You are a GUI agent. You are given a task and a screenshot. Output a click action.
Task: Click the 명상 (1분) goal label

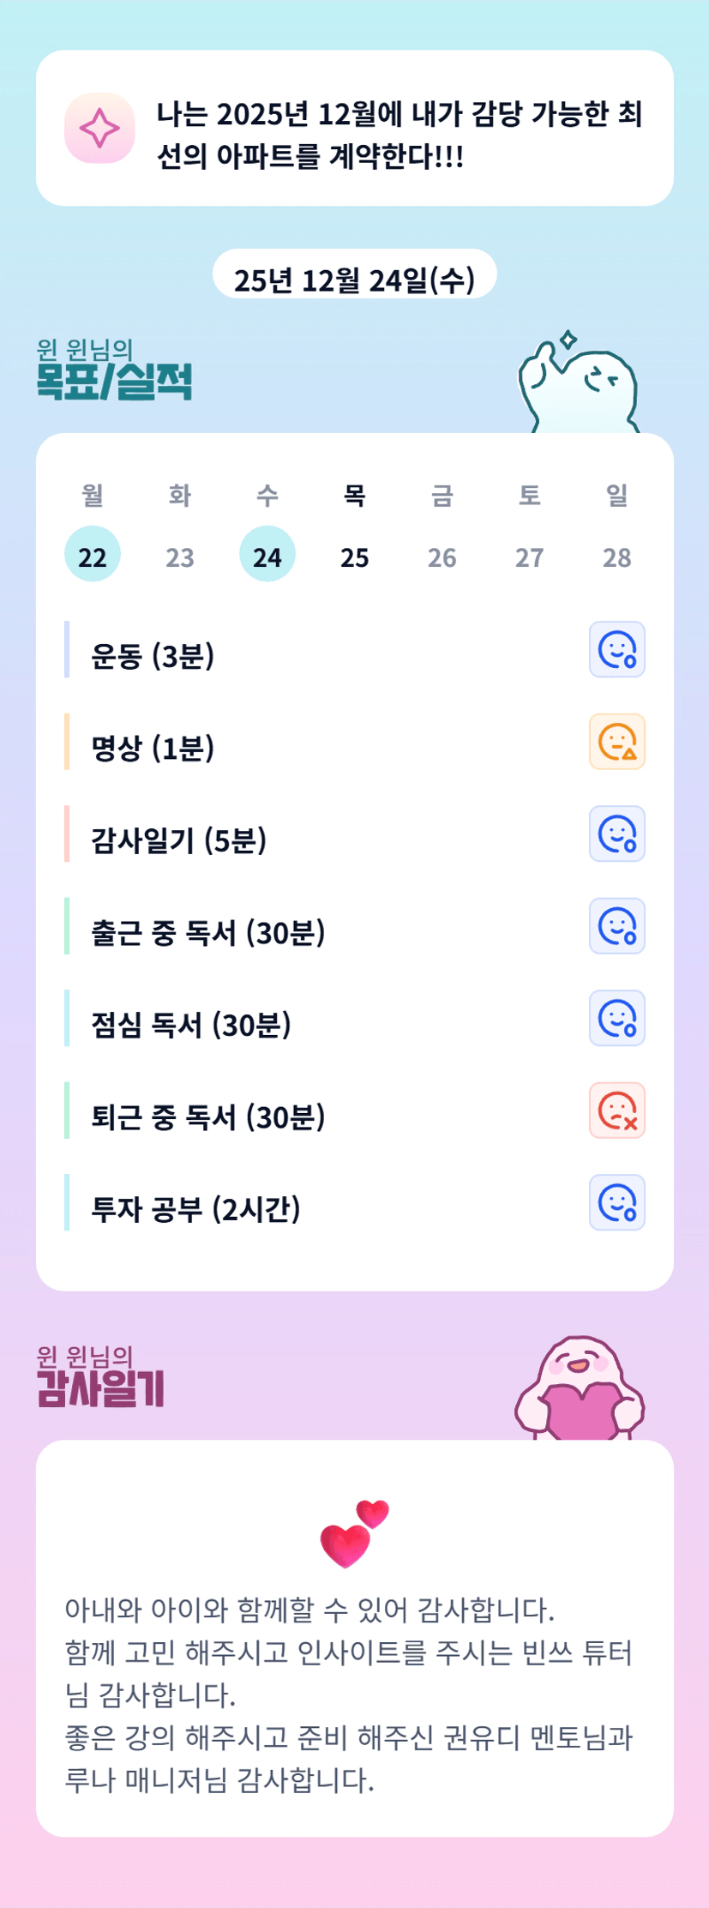tap(153, 749)
